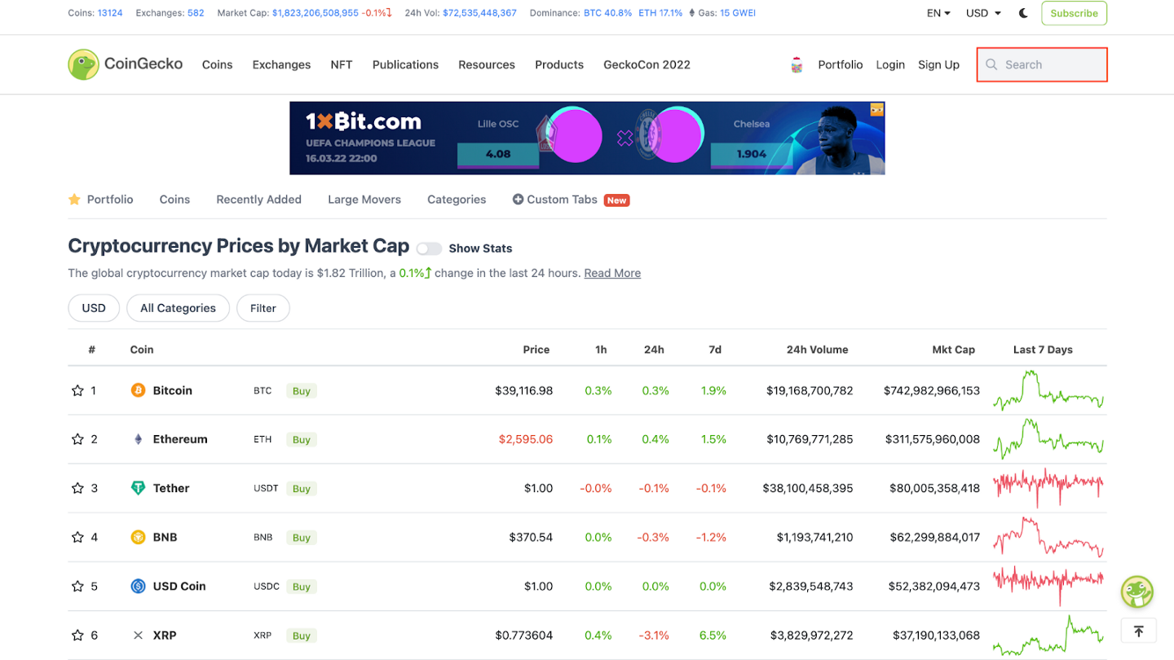Open the EN language dropdown
Screen dimensions: 1174x660
938,13
